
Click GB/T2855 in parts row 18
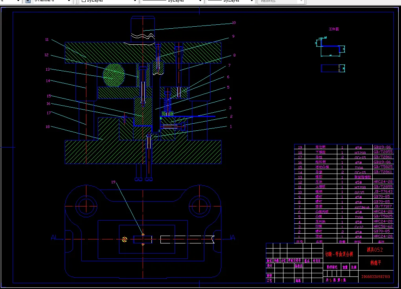pyautogui.click(x=383, y=152)
